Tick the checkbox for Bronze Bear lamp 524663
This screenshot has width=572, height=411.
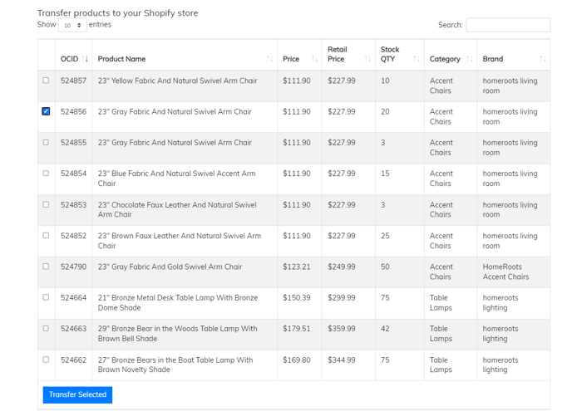point(46,328)
